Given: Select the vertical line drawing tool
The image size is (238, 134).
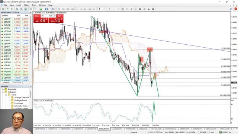Looking at the screenshot, I should click(x=109, y=9).
